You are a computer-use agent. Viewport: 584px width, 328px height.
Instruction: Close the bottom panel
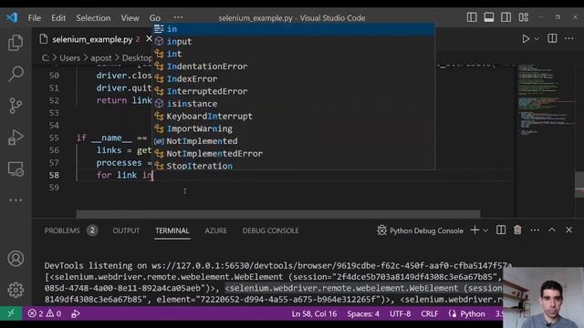(x=568, y=231)
